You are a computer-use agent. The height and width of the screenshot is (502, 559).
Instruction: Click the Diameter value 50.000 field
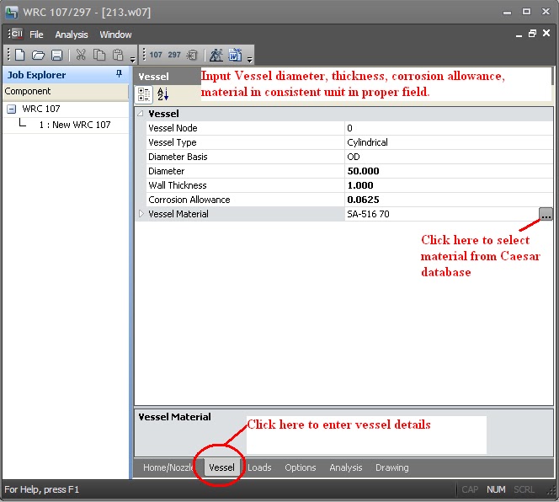(449, 171)
